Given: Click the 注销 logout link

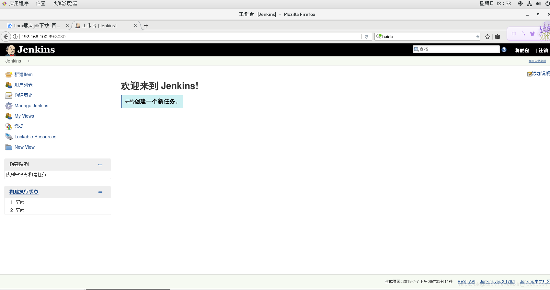Looking at the screenshot, I should click(543, 50).
